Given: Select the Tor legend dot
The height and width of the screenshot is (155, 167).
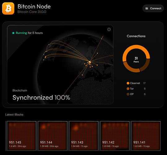Looking at the screenshot, I should pos(128,89).
